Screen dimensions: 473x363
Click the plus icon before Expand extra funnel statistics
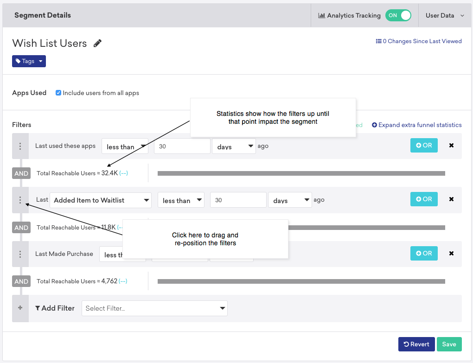(x=374, y=125)
